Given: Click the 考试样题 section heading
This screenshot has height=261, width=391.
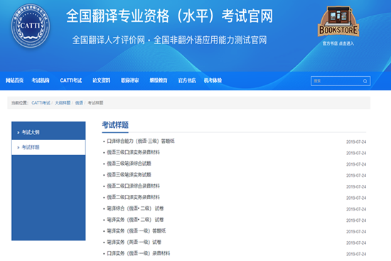Looking at the screenshot, I should pyautogui.click(x=115, y=124).
